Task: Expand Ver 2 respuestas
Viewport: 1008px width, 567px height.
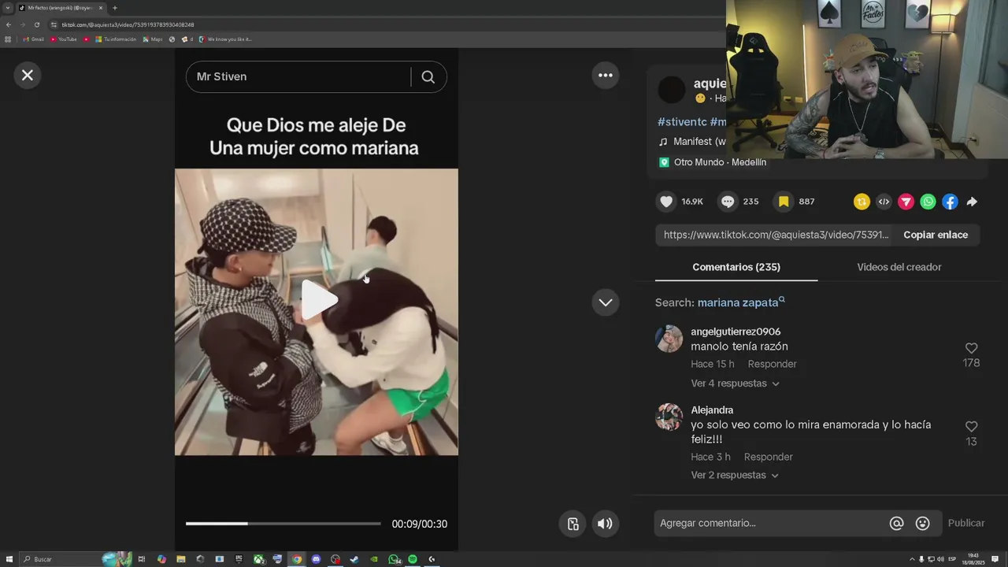Action: [x=735, y=476]
